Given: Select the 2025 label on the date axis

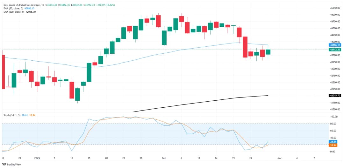Looking at the screenshot, I should tap(38, 158).
